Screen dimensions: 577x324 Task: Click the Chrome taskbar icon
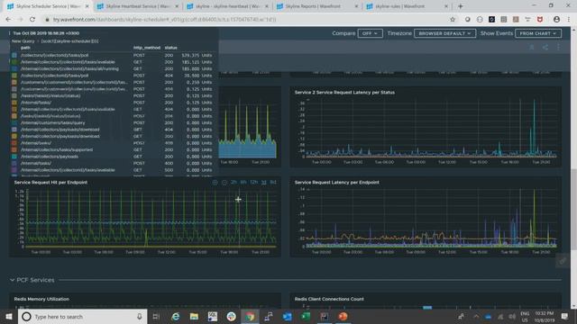click(x=250, y=316)
